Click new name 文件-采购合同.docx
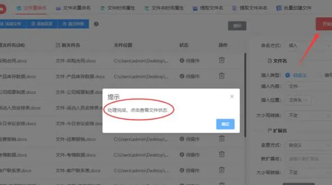The width and height of the screenshot is (332, 185). coord(76,61)
